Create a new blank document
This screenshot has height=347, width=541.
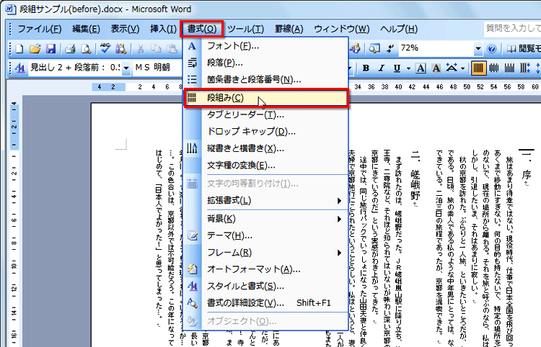(x=19, y=49)
